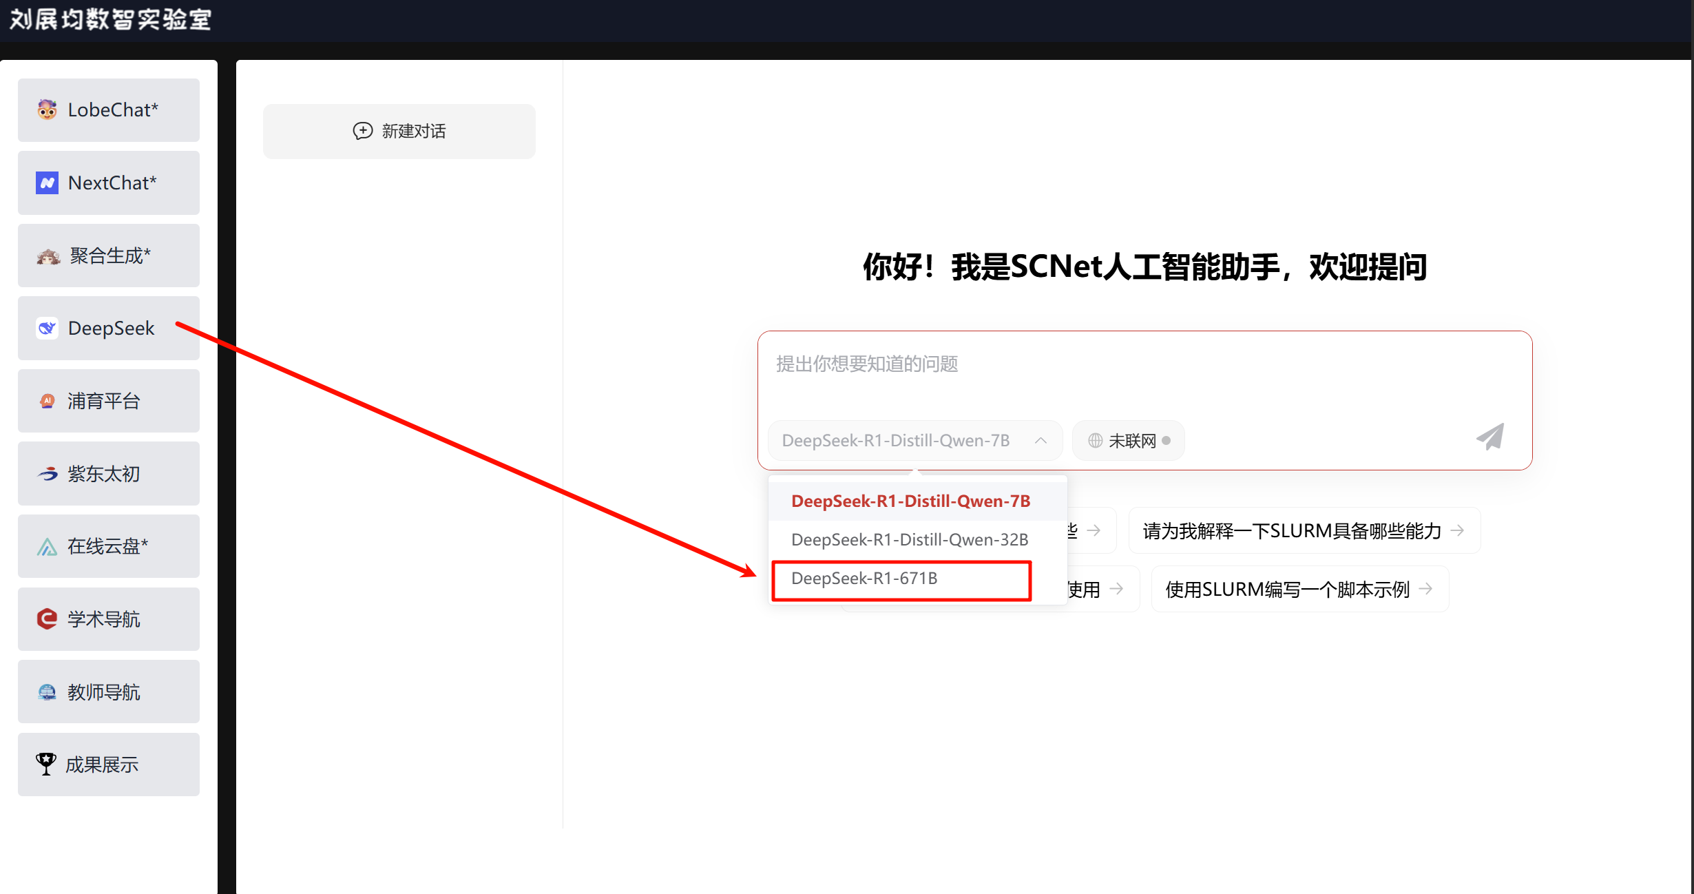Viewport: 1694px width, 894px height.
Task: Toggle the 未联网 web search switch
Action: point(1128,441)
